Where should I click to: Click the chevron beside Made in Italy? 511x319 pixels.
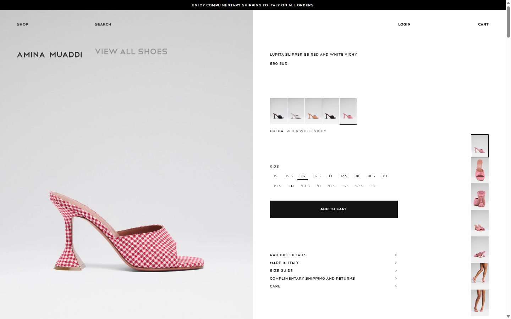click(396, 263)
